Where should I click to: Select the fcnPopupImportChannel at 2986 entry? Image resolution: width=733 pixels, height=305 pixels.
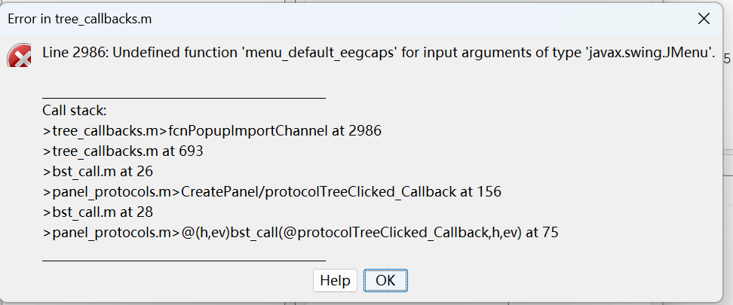(212, 130)
